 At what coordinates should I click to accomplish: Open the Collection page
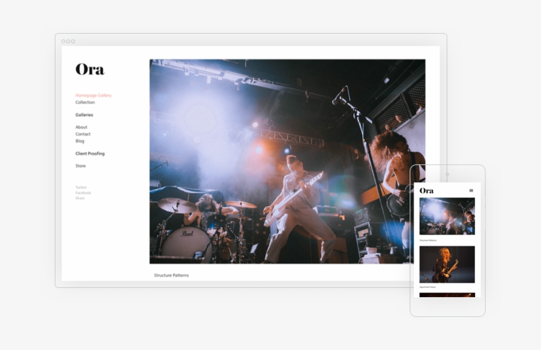click(x=85, y=102)
